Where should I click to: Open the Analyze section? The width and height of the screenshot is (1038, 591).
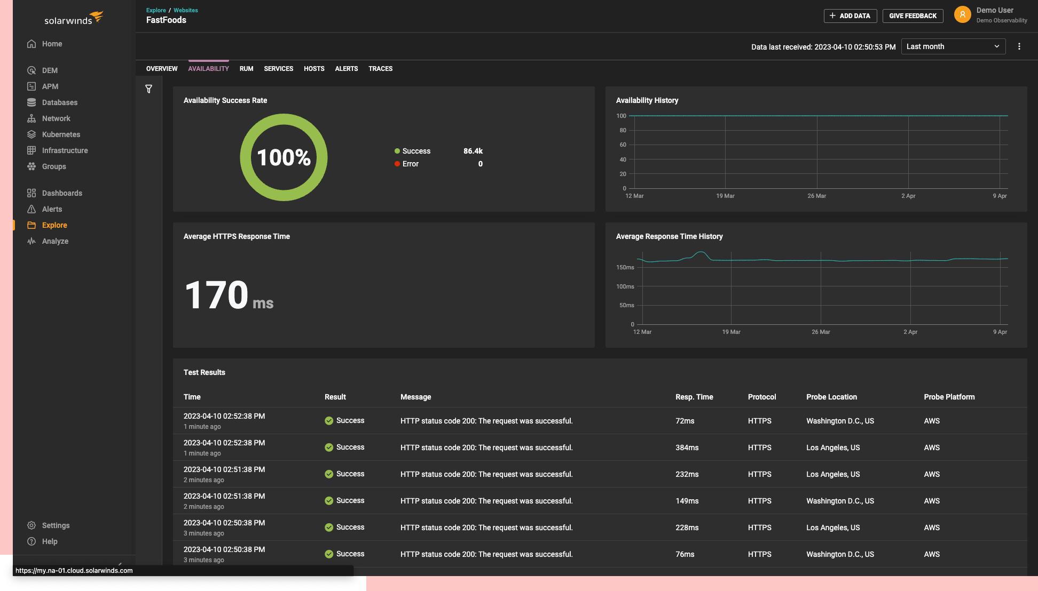55,241
